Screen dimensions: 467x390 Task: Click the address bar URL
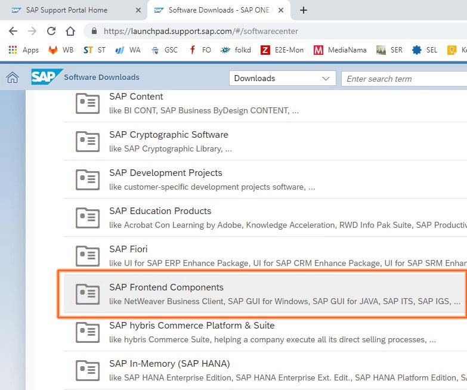coord(201,31)
